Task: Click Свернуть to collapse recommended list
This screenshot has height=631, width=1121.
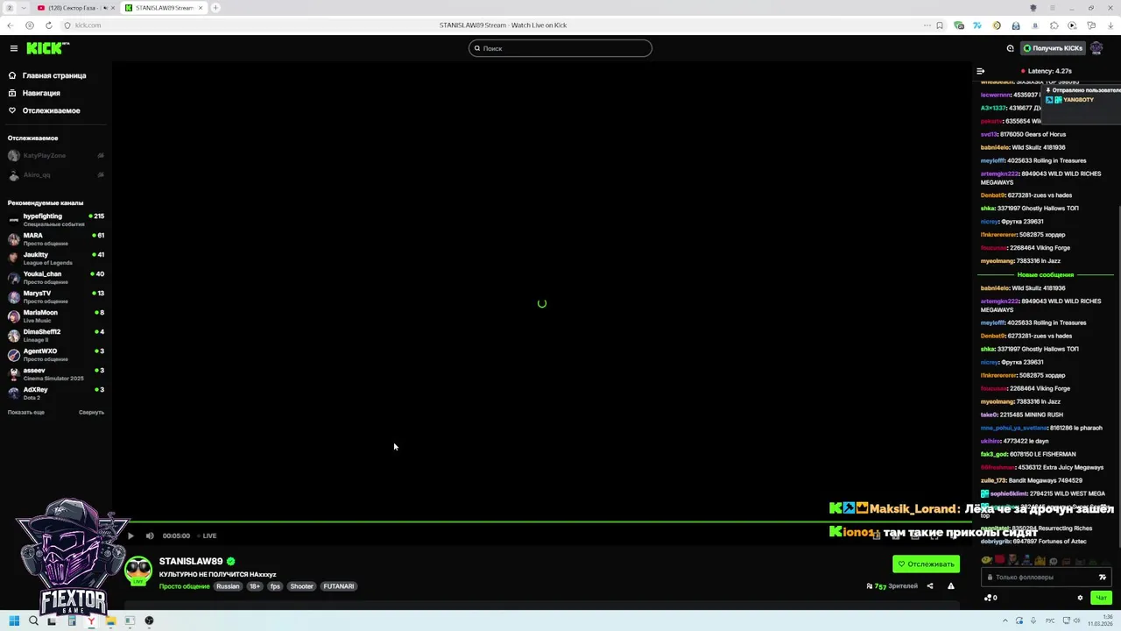Action: (x=91, y=412)
